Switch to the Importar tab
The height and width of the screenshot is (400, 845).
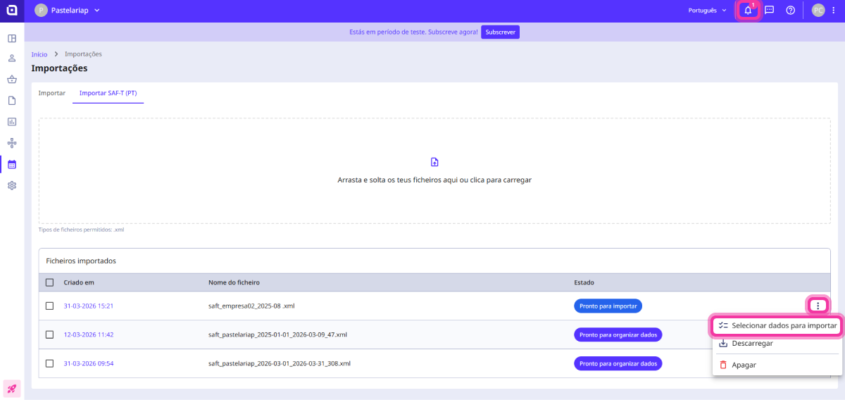click(x=52, y=93)
